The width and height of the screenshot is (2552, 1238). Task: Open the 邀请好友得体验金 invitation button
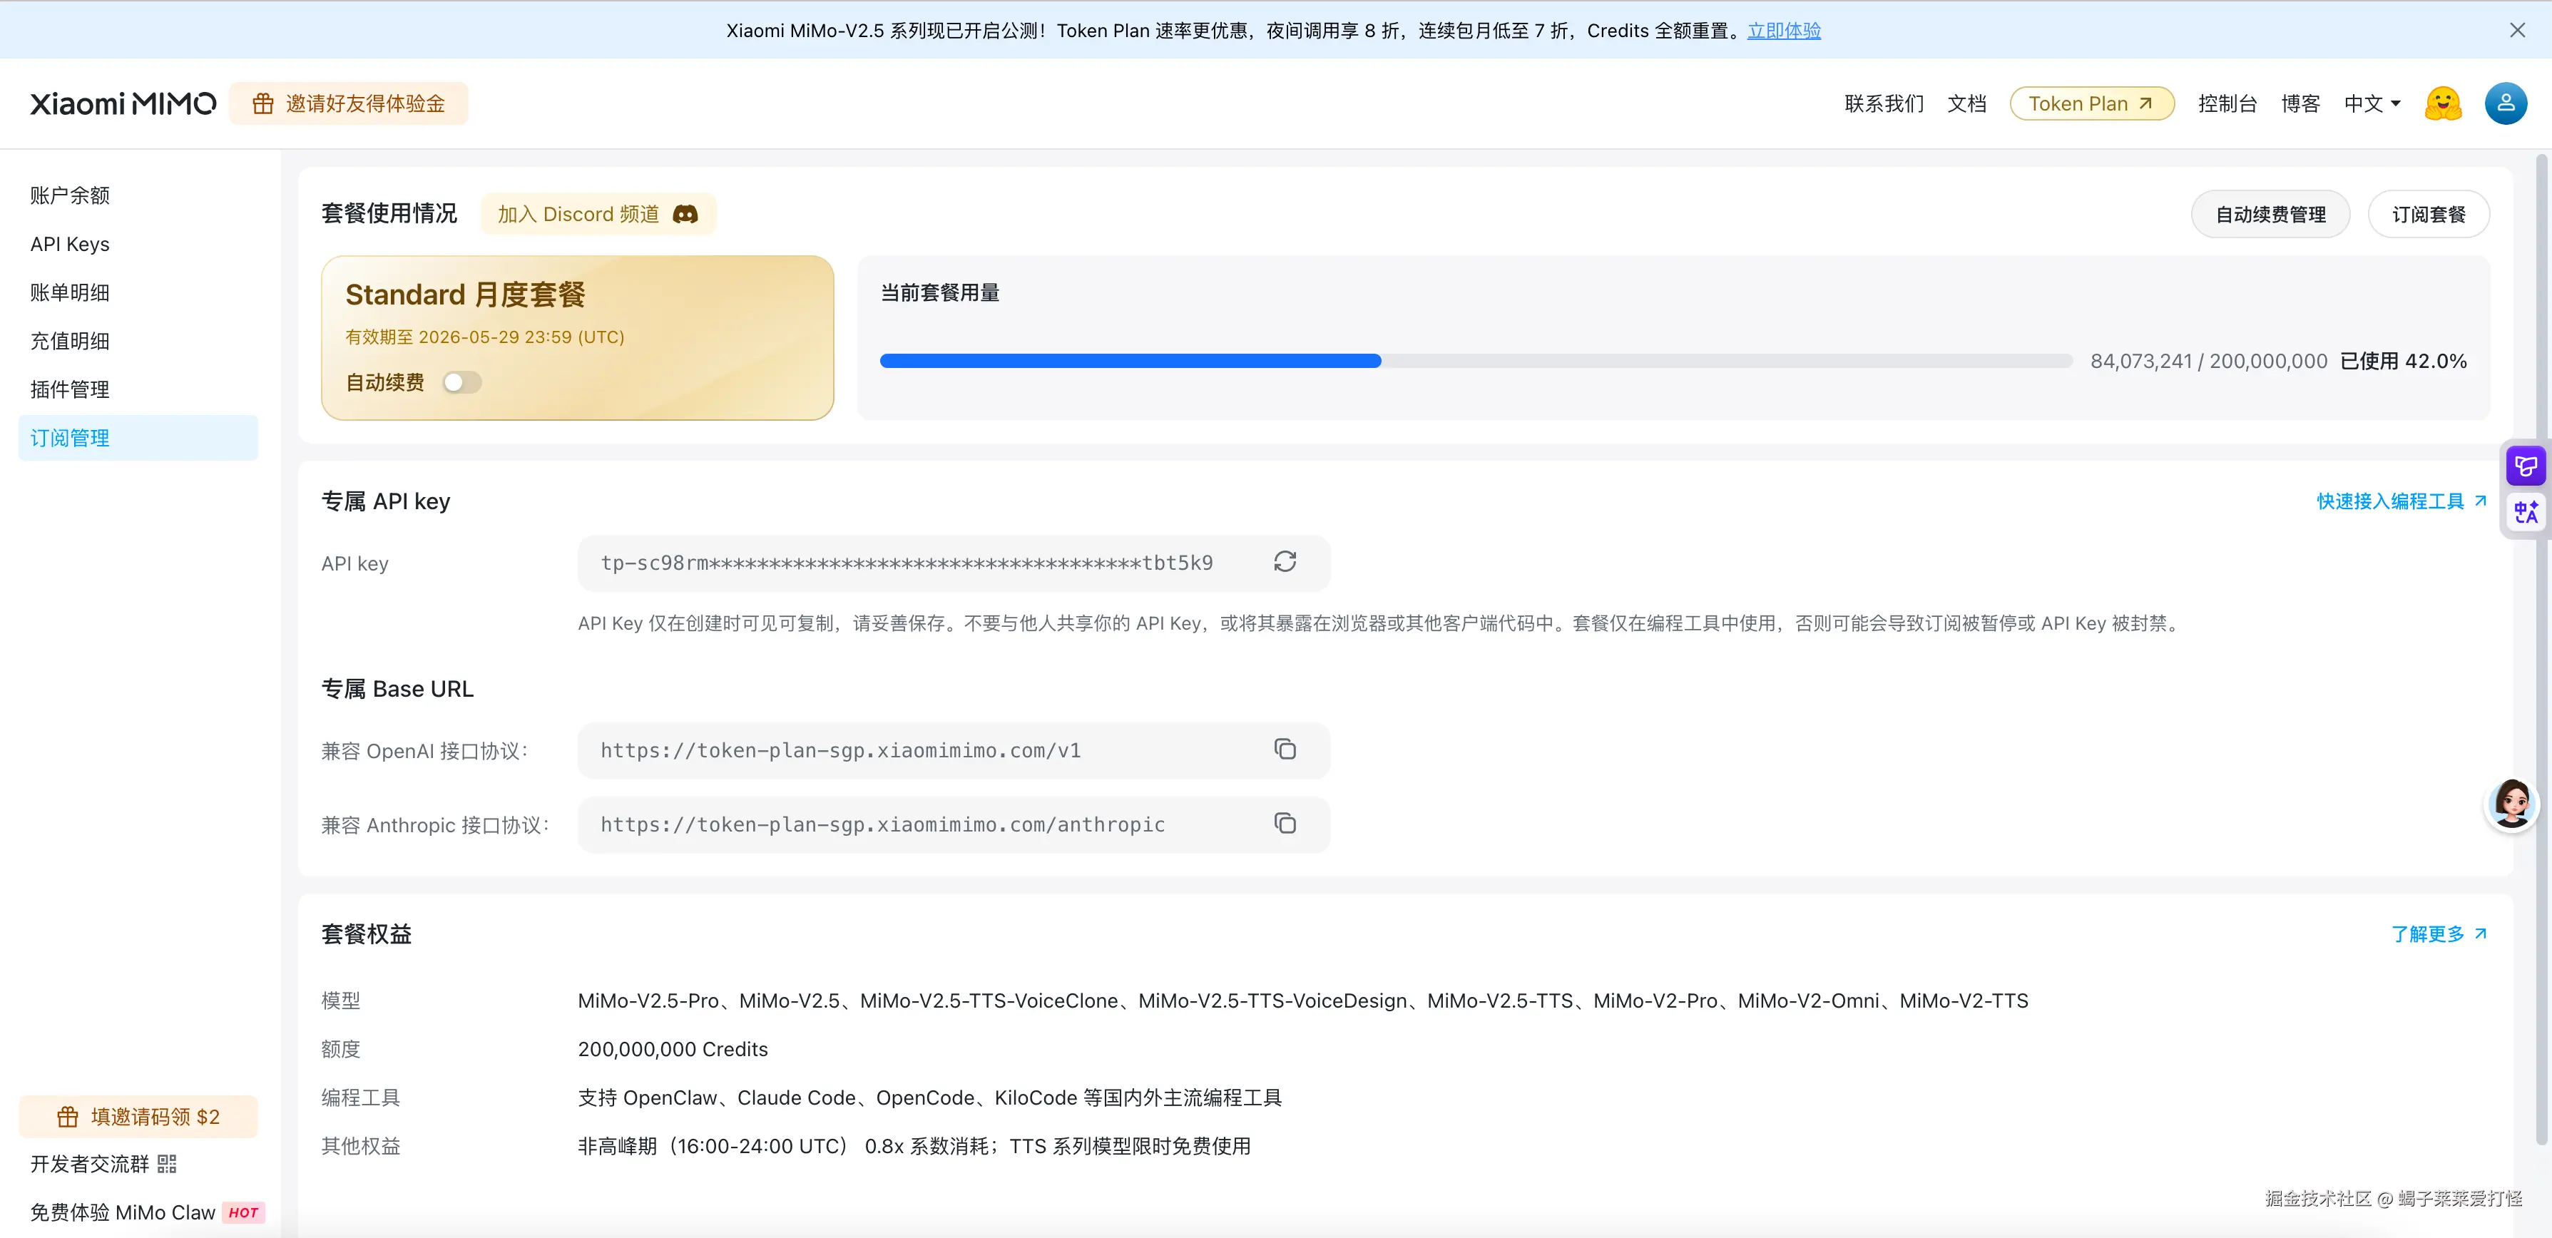pos(349,103)
